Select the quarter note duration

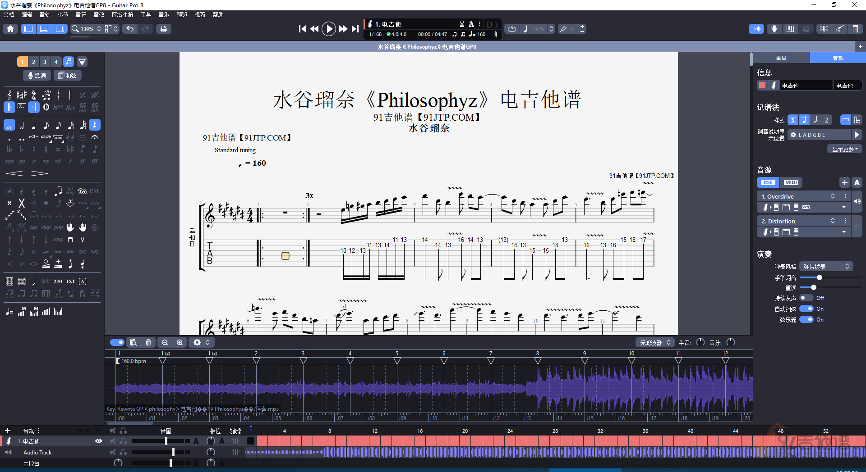pos(34,125)
